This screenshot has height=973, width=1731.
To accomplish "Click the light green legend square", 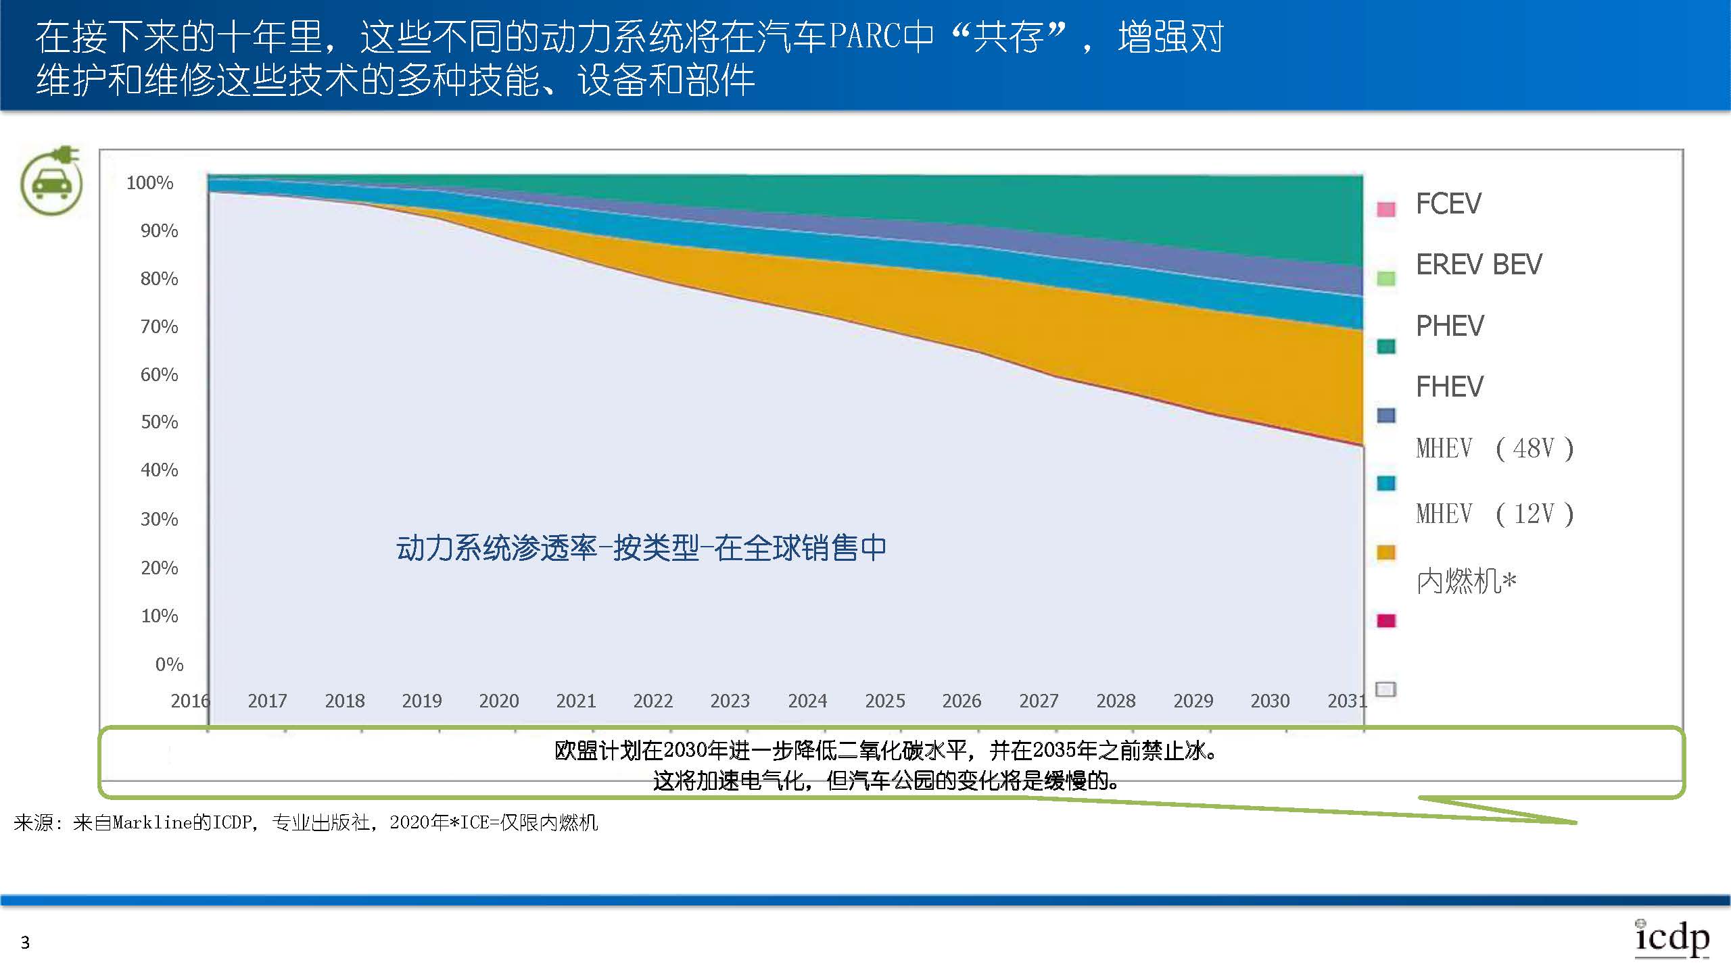I will [x=1386, y=278].
